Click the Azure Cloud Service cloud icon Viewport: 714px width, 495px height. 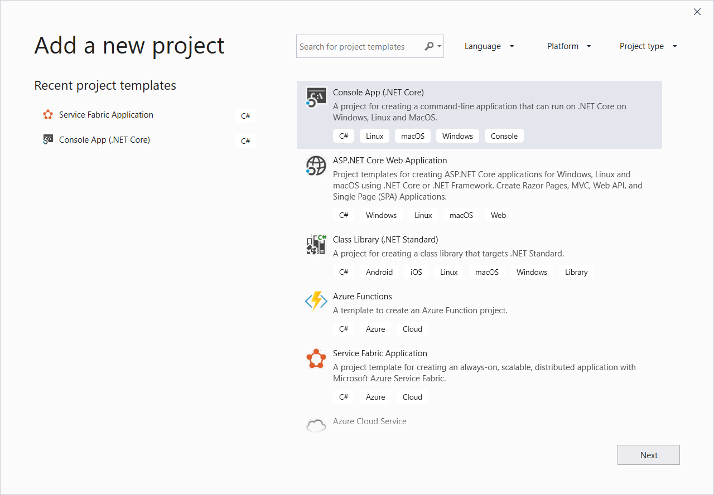(x=316, y=425)
